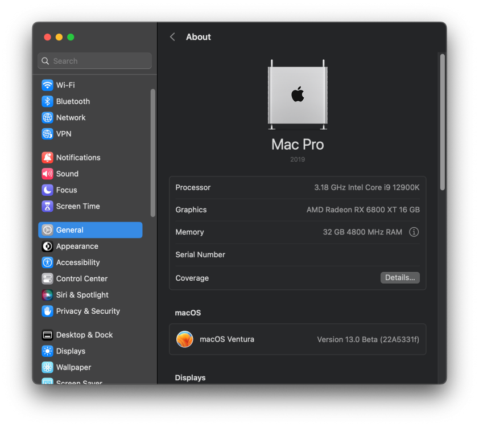479x427 pixels.
Task: Click the Serial Number row label
Action: [200, 254]
